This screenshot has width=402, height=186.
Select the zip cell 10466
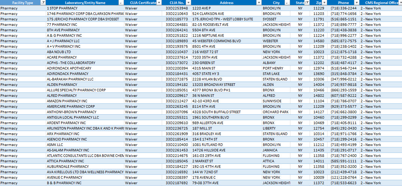pyautogui.click(x=319, y=90)
